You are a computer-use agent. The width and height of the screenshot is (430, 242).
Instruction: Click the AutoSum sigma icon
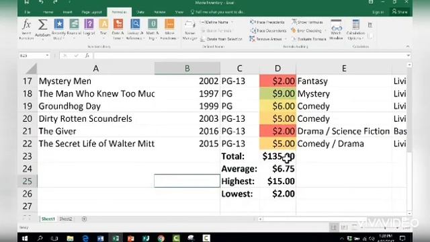(x=42, y=25)
